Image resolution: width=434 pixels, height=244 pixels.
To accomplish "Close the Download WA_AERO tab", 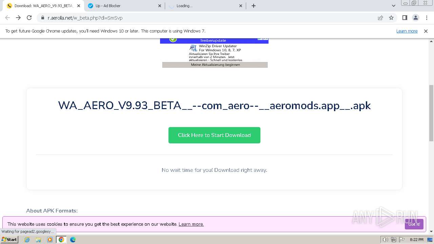I will [79, 6].
